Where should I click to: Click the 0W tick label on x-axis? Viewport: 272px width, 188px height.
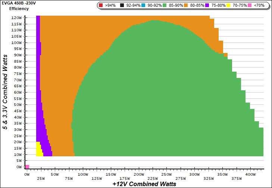point(26,174)
